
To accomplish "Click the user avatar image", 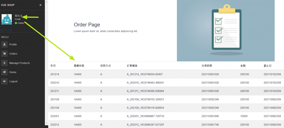I will click(x=7, y=19).
